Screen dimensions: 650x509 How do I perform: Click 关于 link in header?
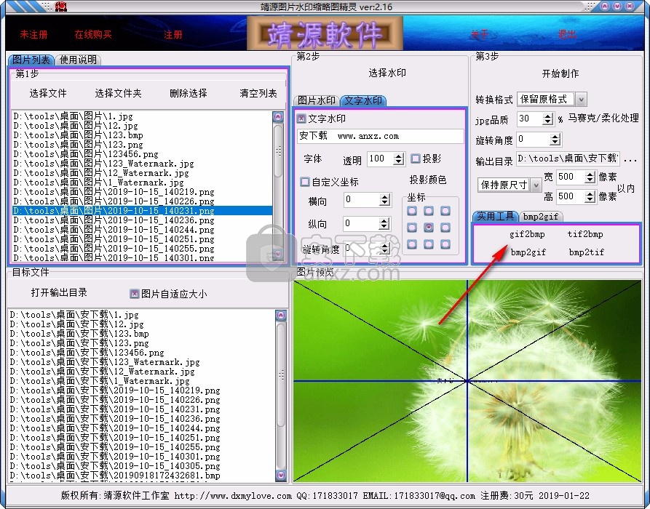coord(480,34)
